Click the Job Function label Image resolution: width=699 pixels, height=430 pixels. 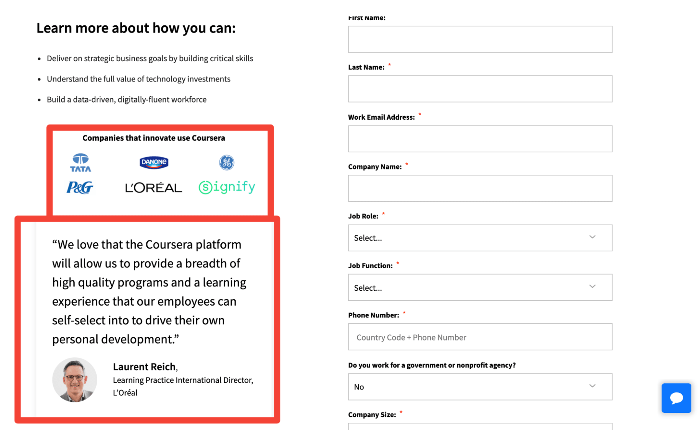click(370, 265)
